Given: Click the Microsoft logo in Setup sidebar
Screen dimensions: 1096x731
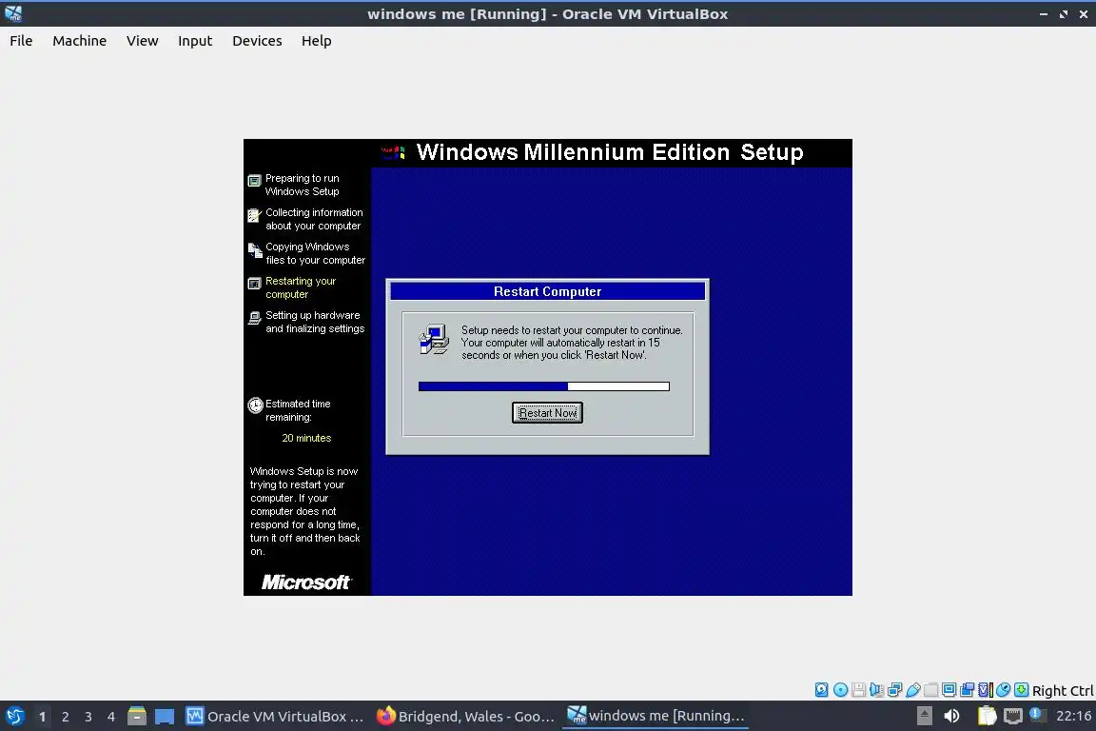Looking at the screenshot, I should 306,582.
